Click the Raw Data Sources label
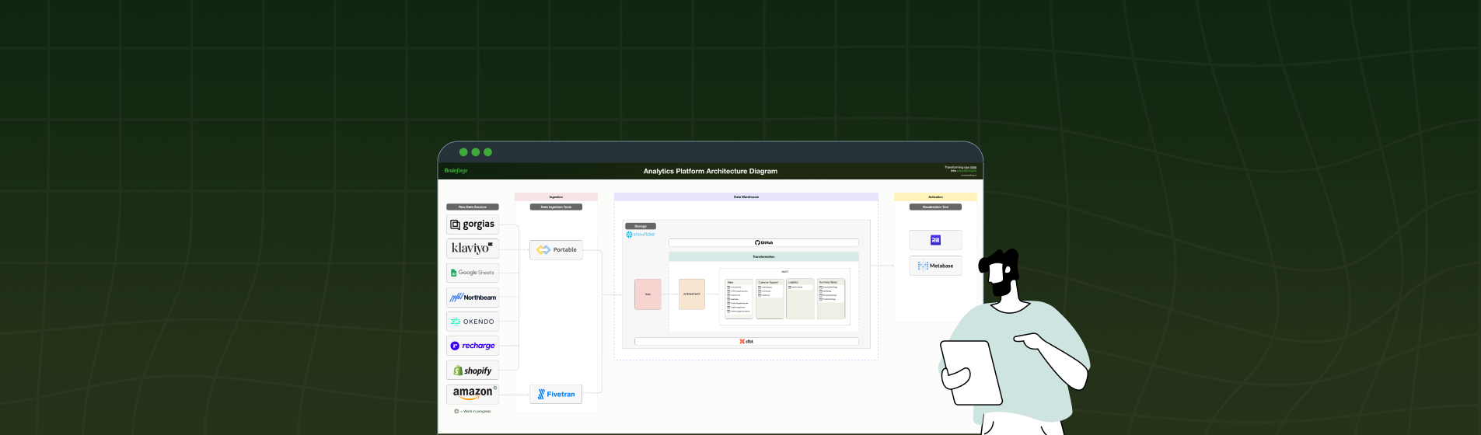 (473, 207)
